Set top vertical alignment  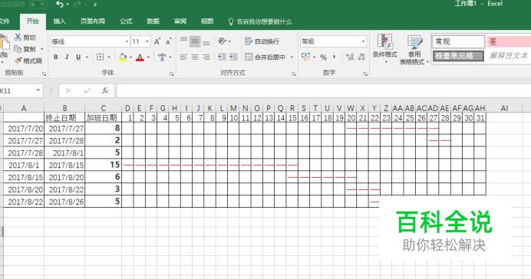[x=183, y=41]
